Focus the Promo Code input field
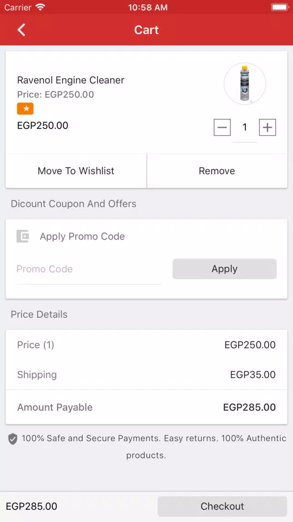The image size is (293, 522). point(88,269)
